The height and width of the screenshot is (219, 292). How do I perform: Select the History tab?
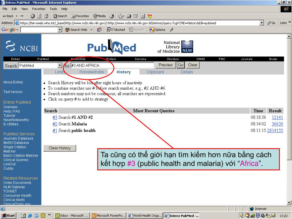(x=123, y=72)
